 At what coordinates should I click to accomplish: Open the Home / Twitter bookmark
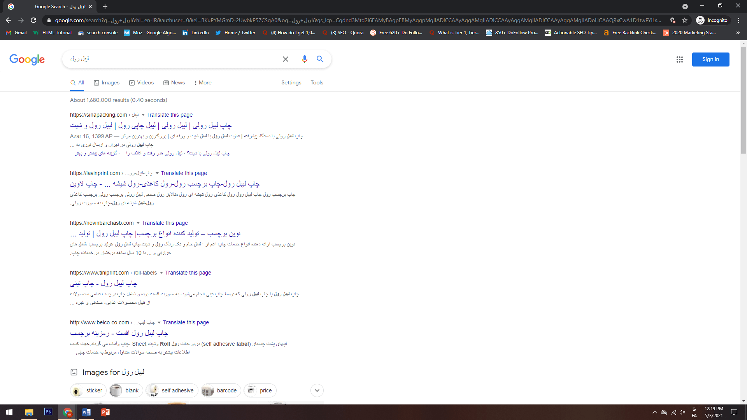pyautogui.click(x=235, y=33)
